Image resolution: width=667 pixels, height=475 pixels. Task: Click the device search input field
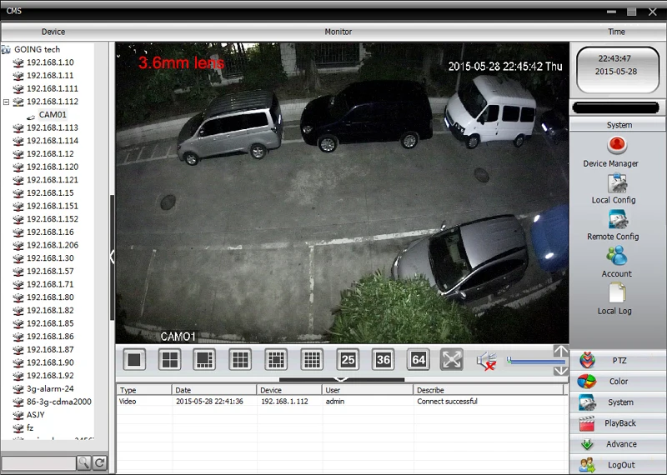coord(38,462)
